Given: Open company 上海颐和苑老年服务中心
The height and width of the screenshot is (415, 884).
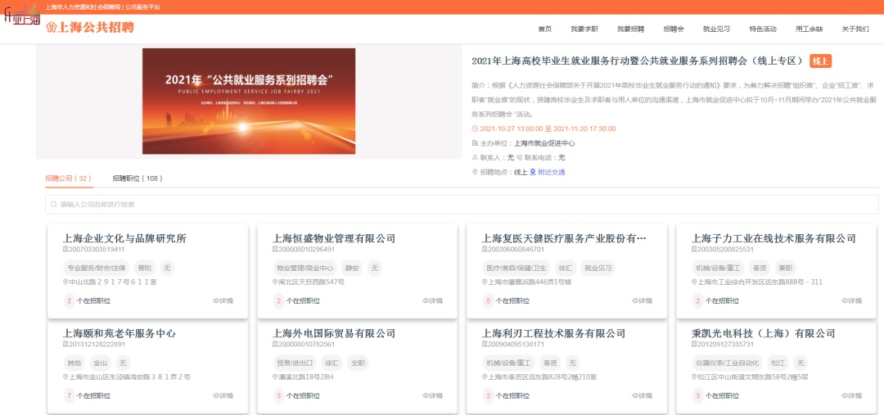Looking at the screenshot, I should point(119,333).
